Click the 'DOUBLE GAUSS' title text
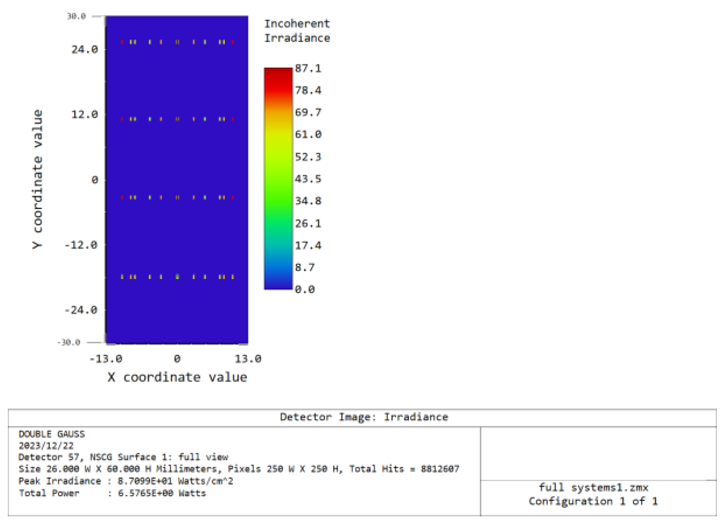This screenshot has width=727, height=530. [x=52, y=434]
